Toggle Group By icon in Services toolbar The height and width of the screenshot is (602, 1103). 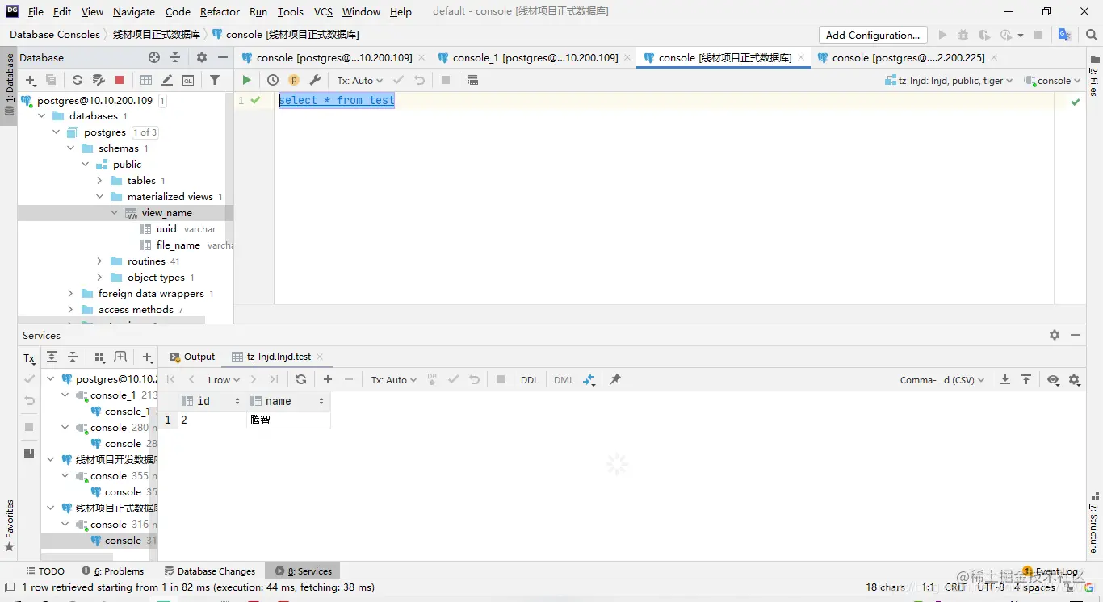coord(100,357)
